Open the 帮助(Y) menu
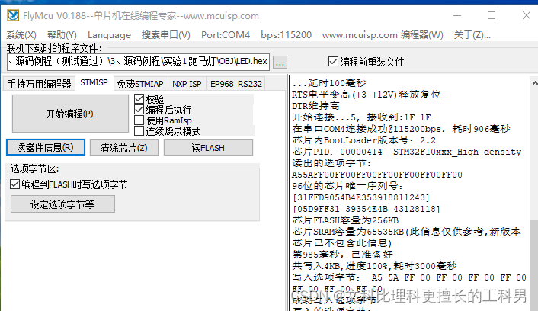 62,34
